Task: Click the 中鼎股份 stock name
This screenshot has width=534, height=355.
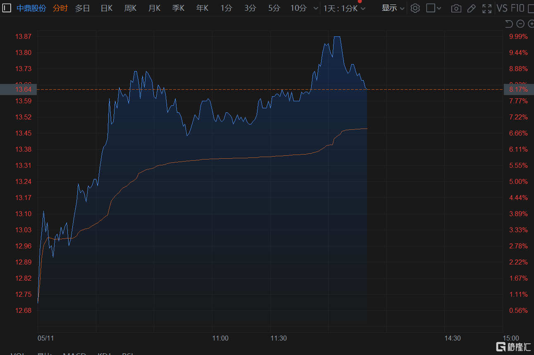Action: click(x=31, y=8)
